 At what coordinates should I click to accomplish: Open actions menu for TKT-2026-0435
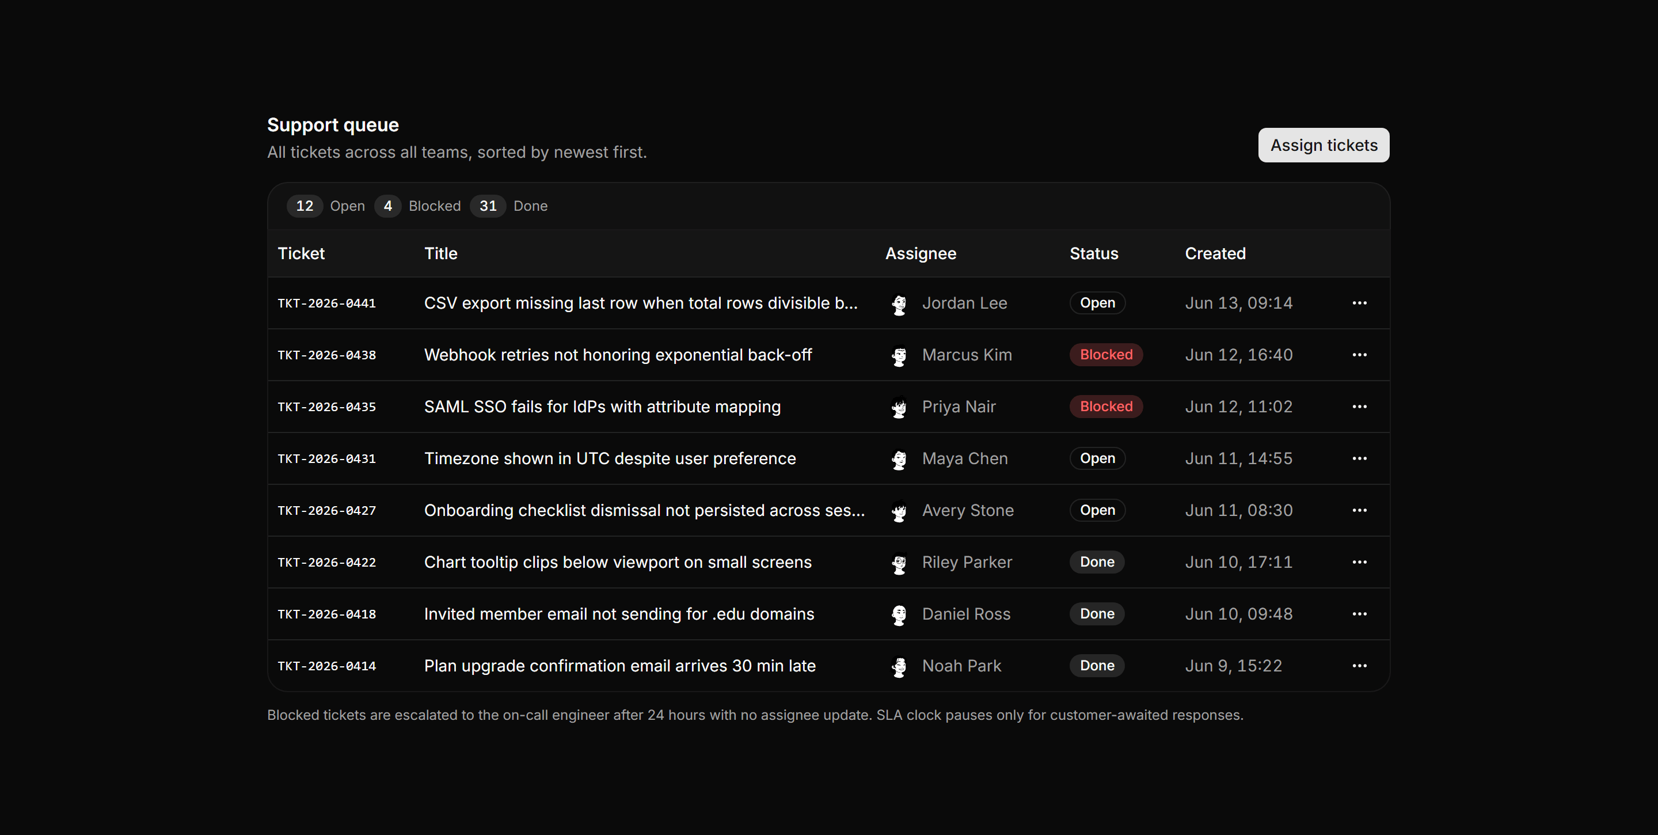click(x=1359, y=407)
